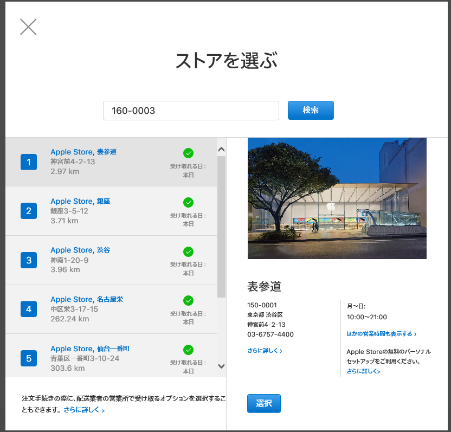Open さらに詳しく link under phone number
Viewport: 451px width, 432px height.
(265, 351)
